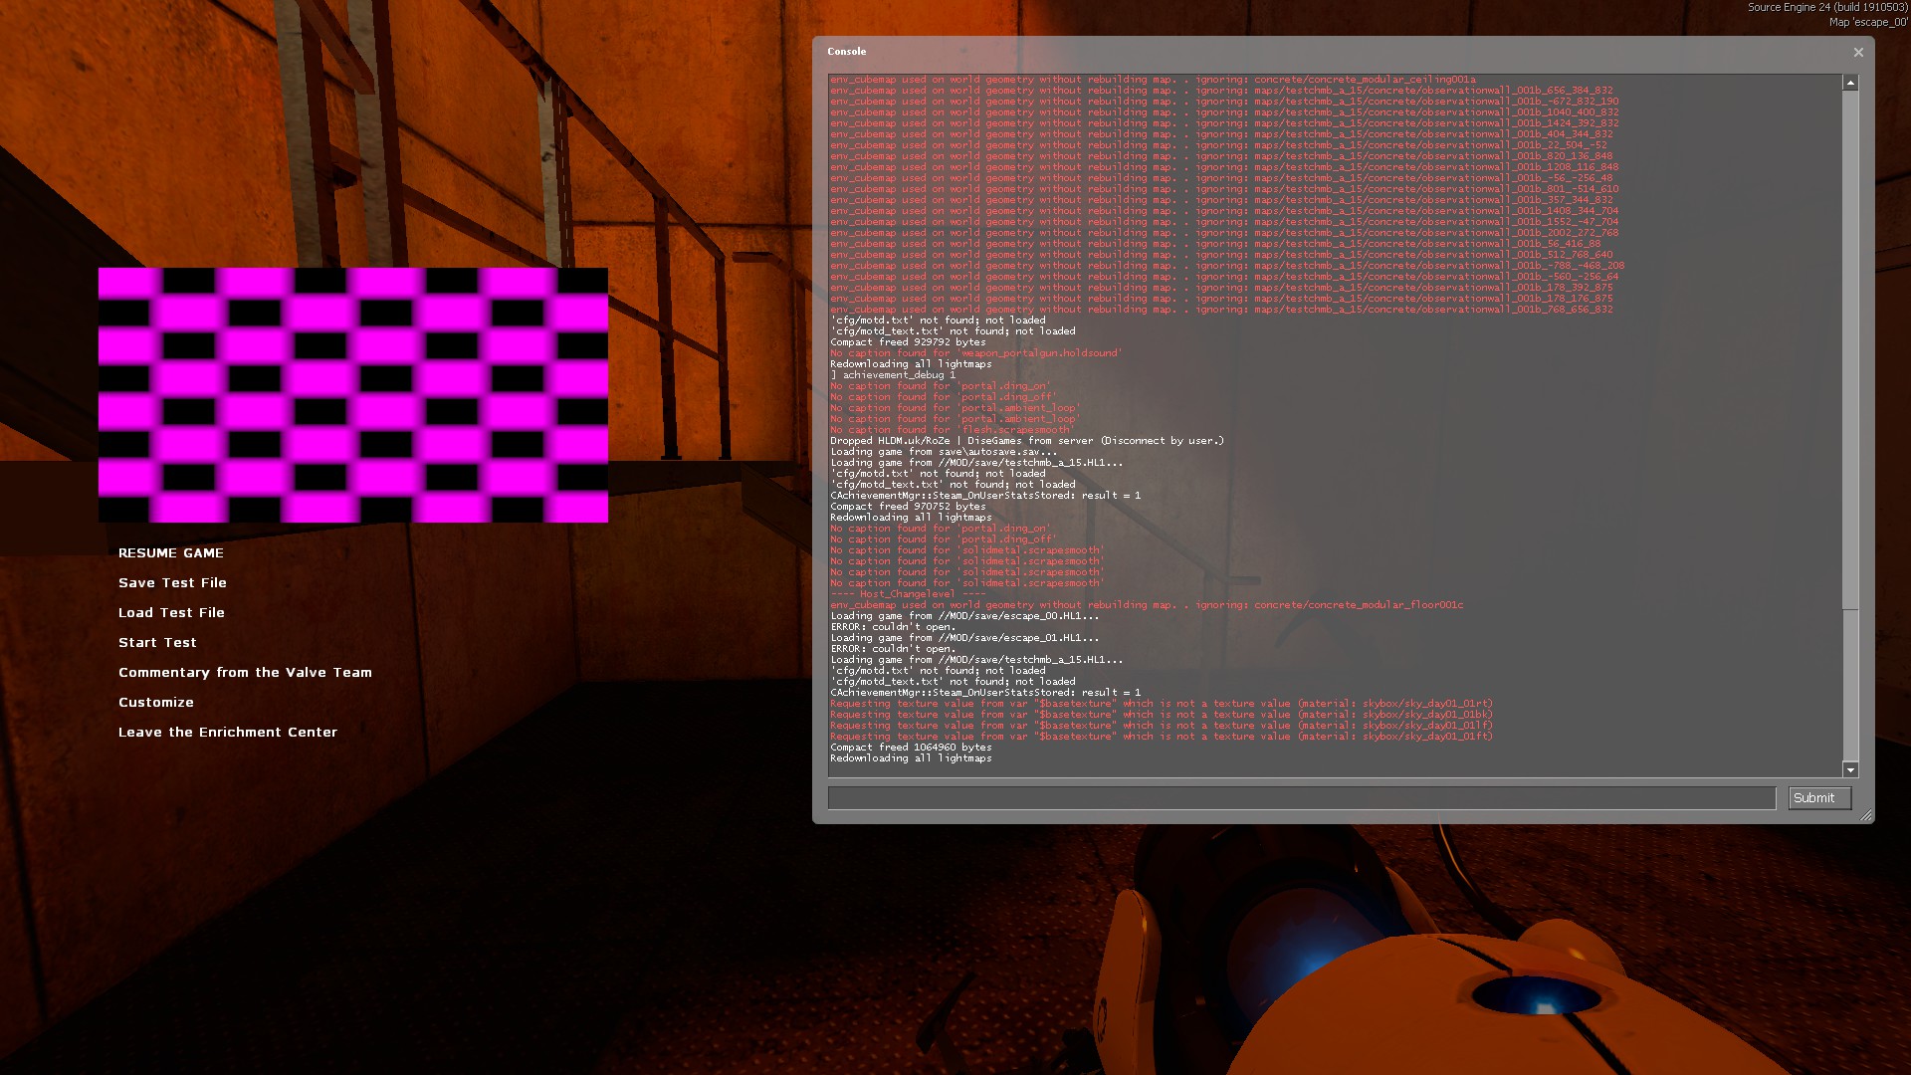Click the 'Host_Changelevel' console line

pos(908,594)
